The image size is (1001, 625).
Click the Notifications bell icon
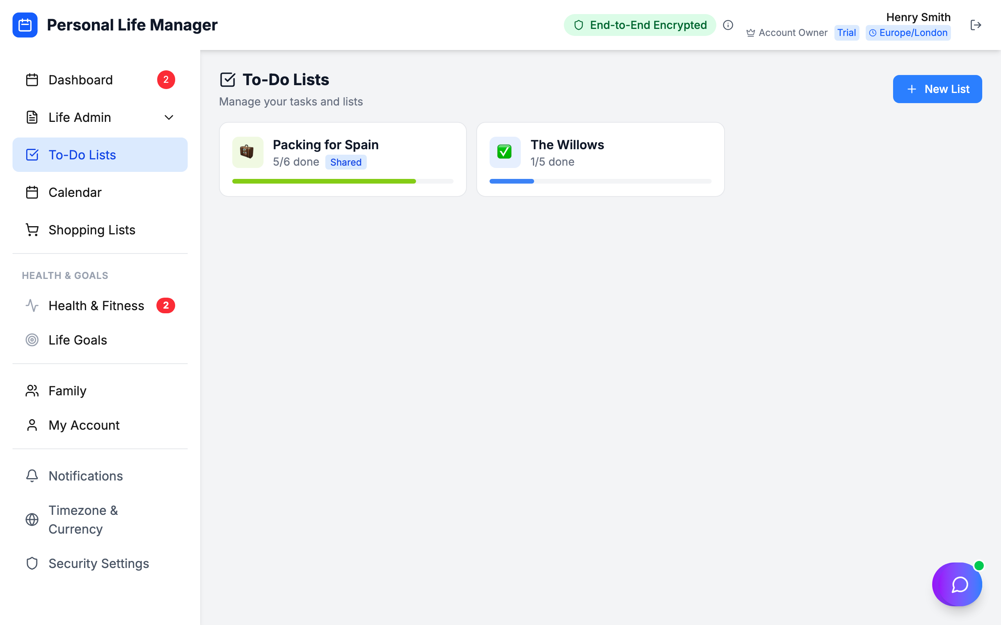[x=32, y=476]
